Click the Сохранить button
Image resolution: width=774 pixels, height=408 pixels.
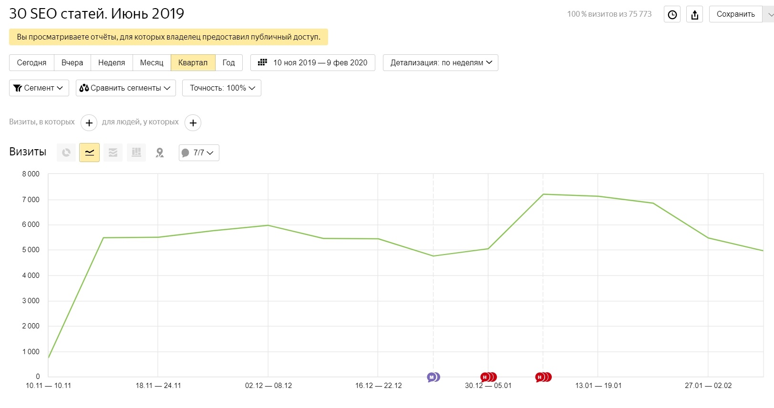pyautogui.click(x=735, y=14)
